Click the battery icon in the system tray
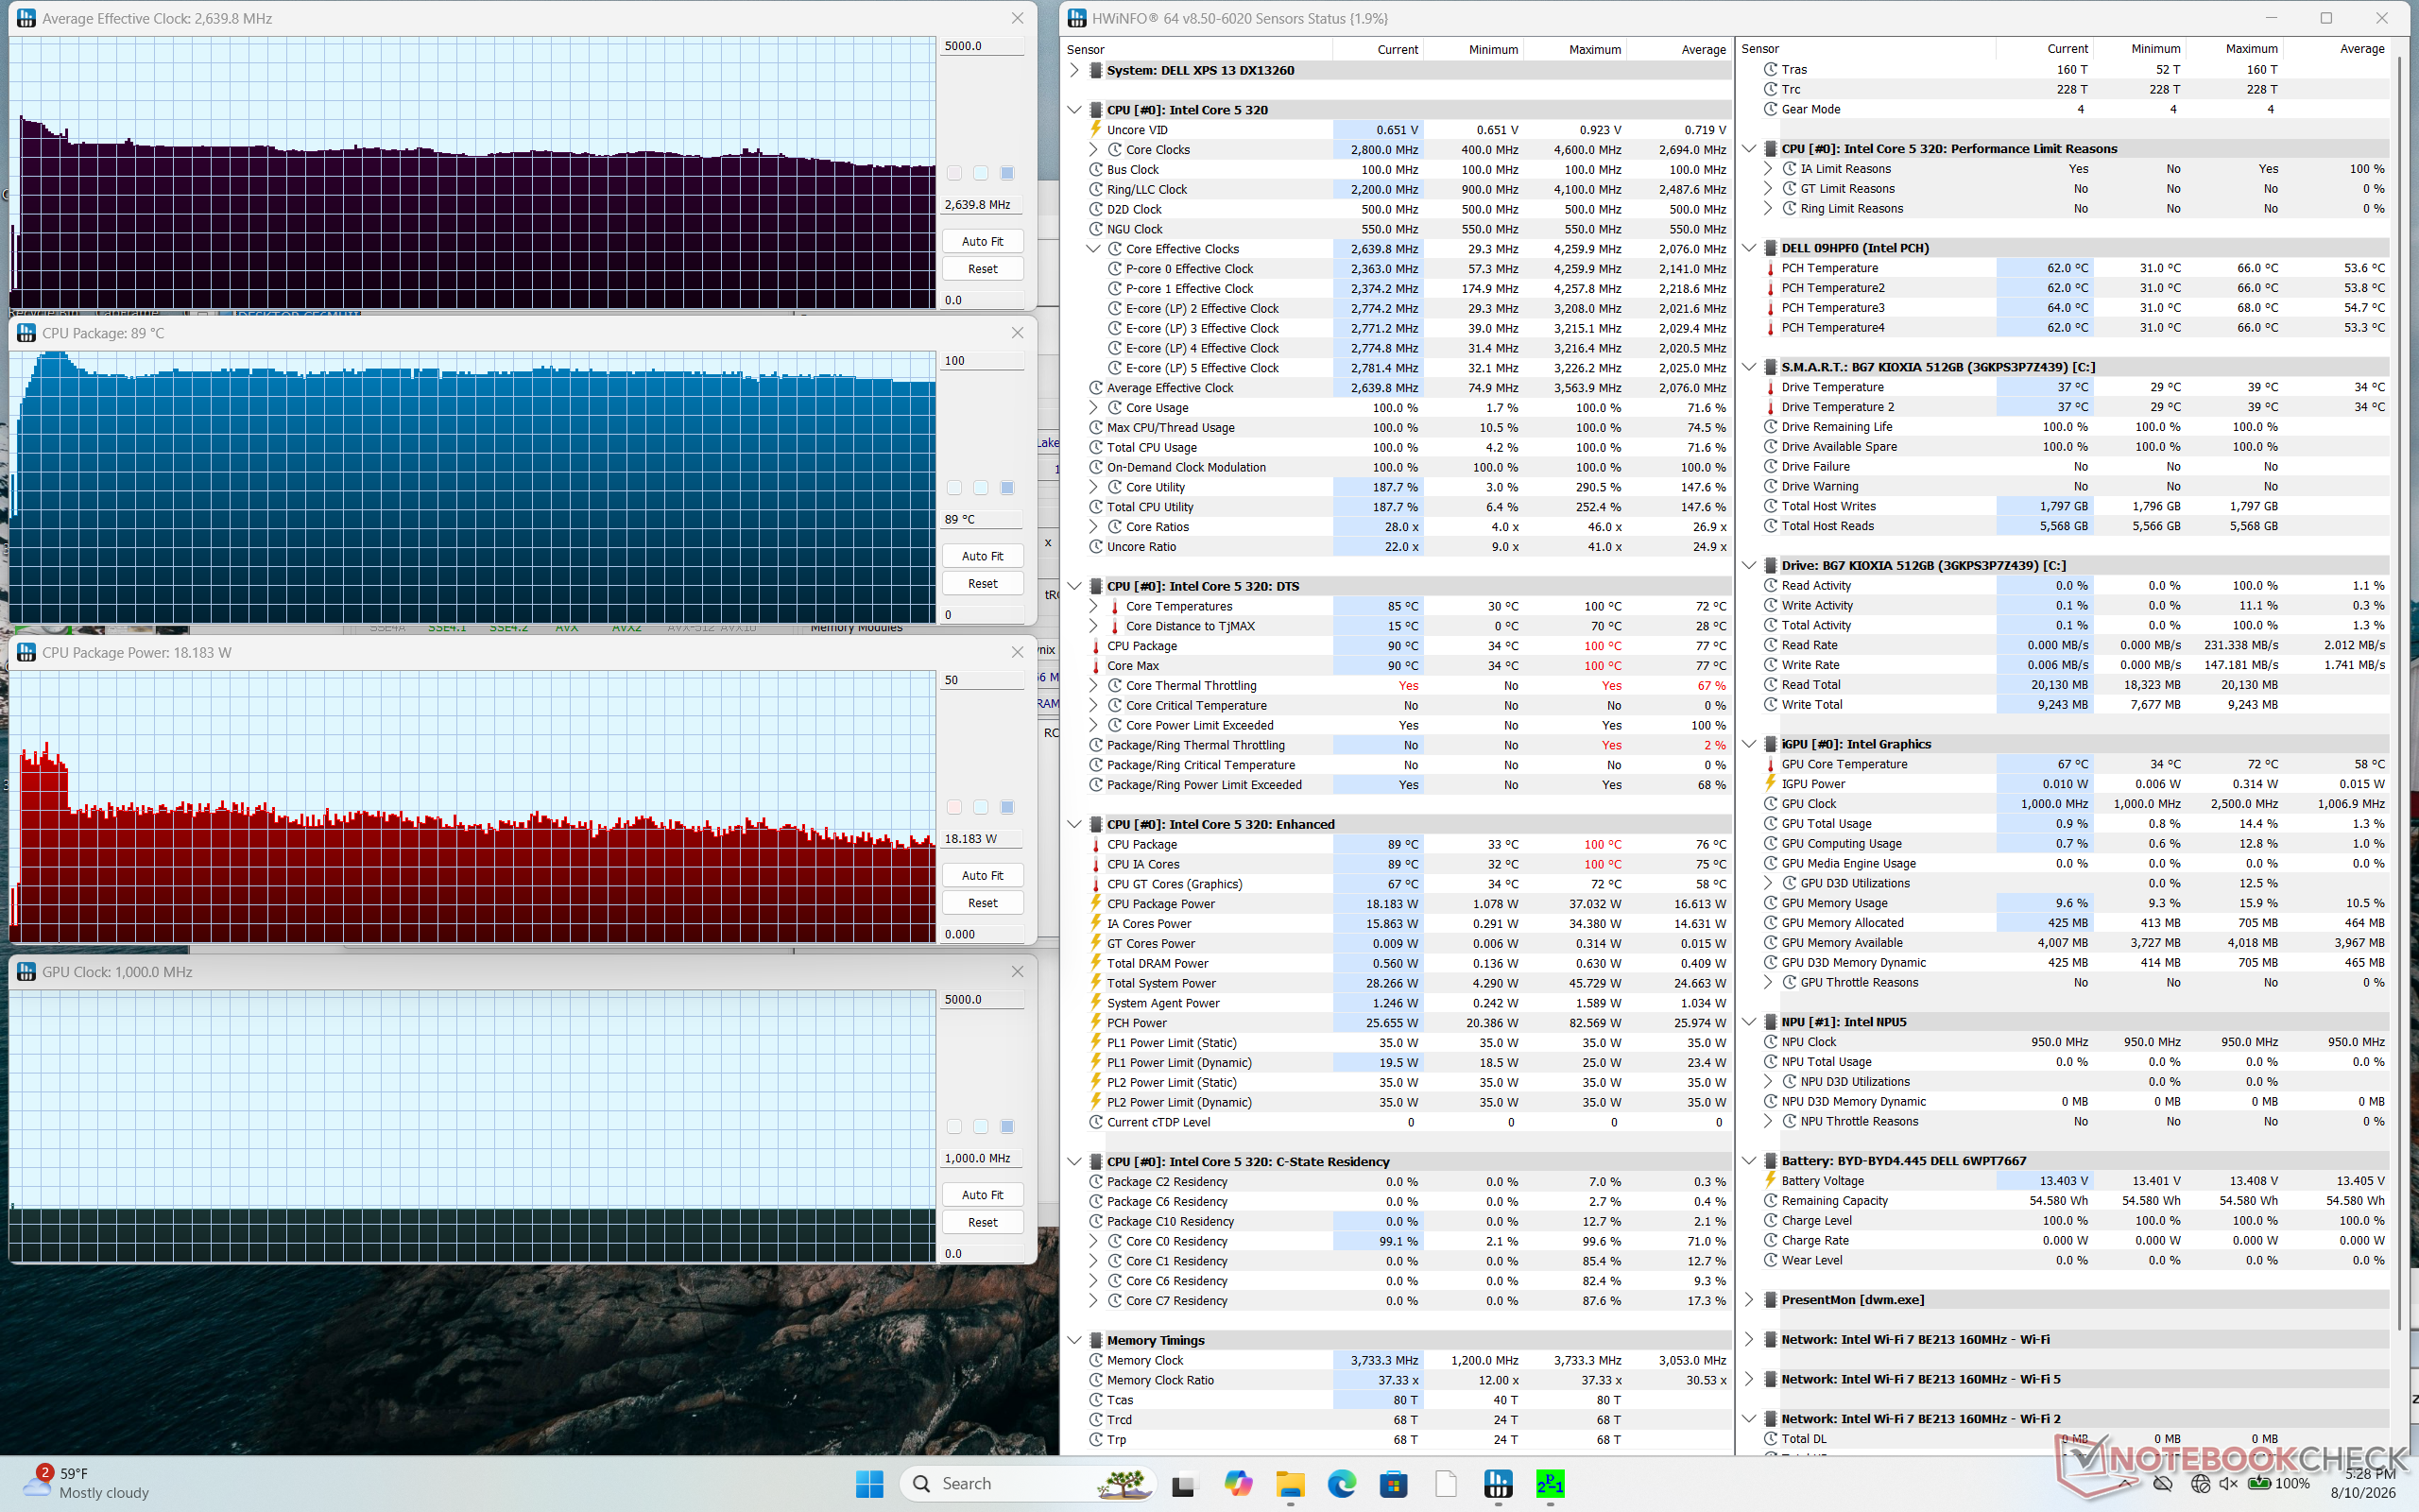 tap(2258, 1484)
